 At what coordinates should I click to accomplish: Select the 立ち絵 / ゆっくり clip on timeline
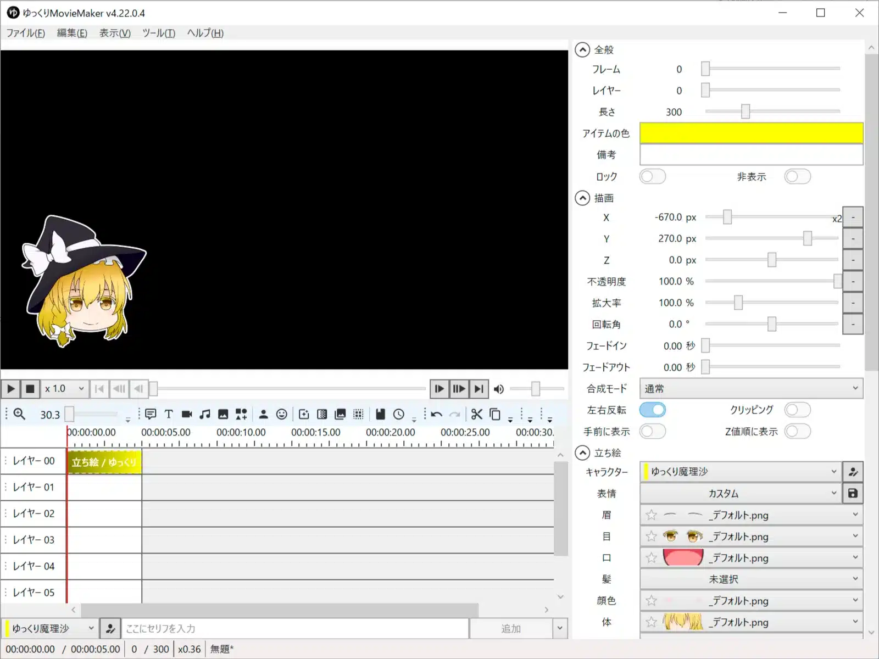[104, 462]
